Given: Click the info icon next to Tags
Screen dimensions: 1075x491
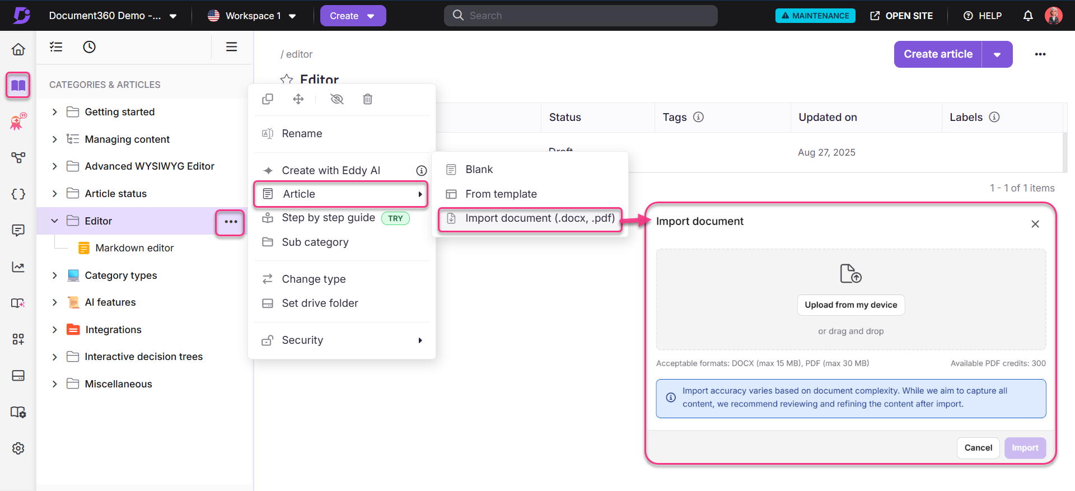Looking at the screenshot, I should (698, 117).
